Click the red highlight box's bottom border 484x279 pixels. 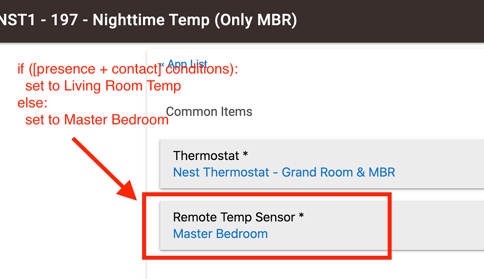tap(267, 256)
